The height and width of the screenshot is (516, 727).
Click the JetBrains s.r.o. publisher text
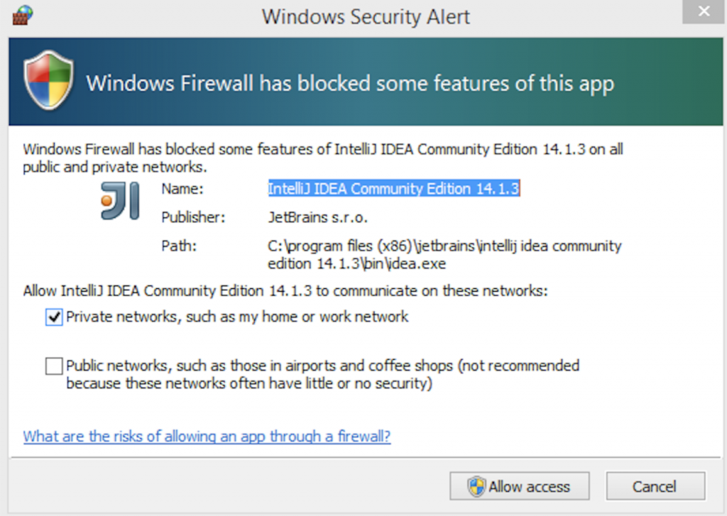pyautogui.click(x=317, y=217)
